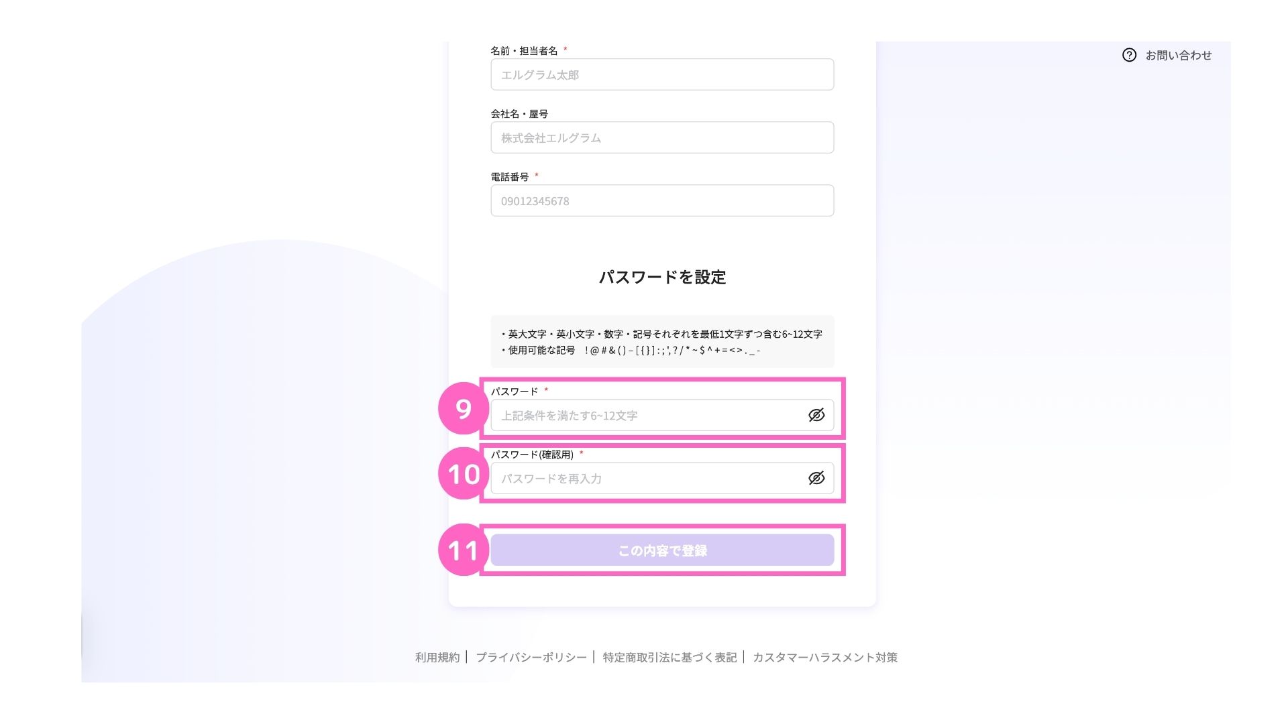Focus the 会社名・屋号 input field
The width and height of the screenshot is (1288, 724).
coord(661,137)
